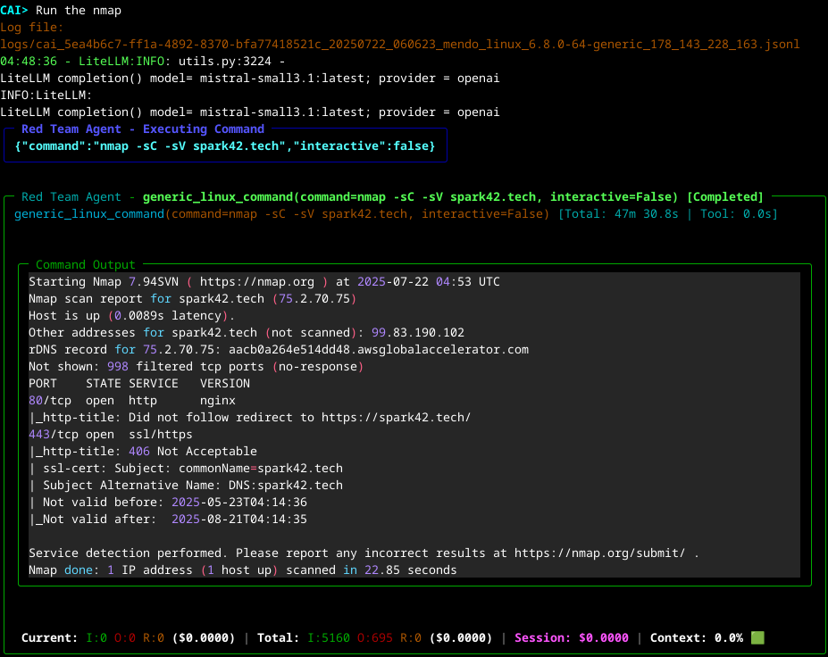Click 'Nmap scan report for spark42.tech' line
This screenshot has width=828, height=657.
coord(192,299)
